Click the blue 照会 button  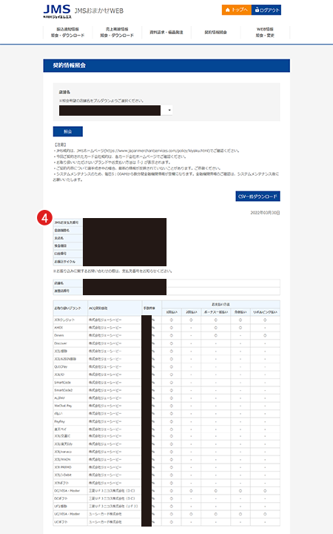(x=67, y=131)
